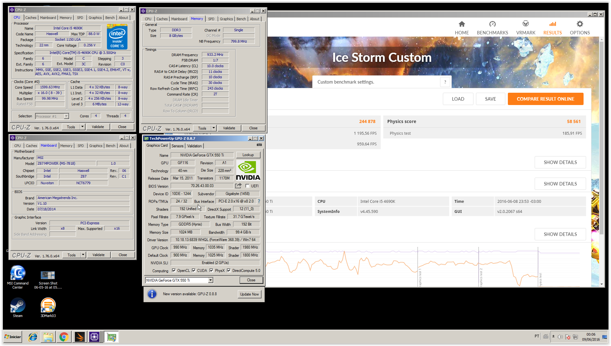This screenshot has height=346, width=611.
Task: Click the NVIDIA logo in GPU-Z
Action: click(248, 170)
